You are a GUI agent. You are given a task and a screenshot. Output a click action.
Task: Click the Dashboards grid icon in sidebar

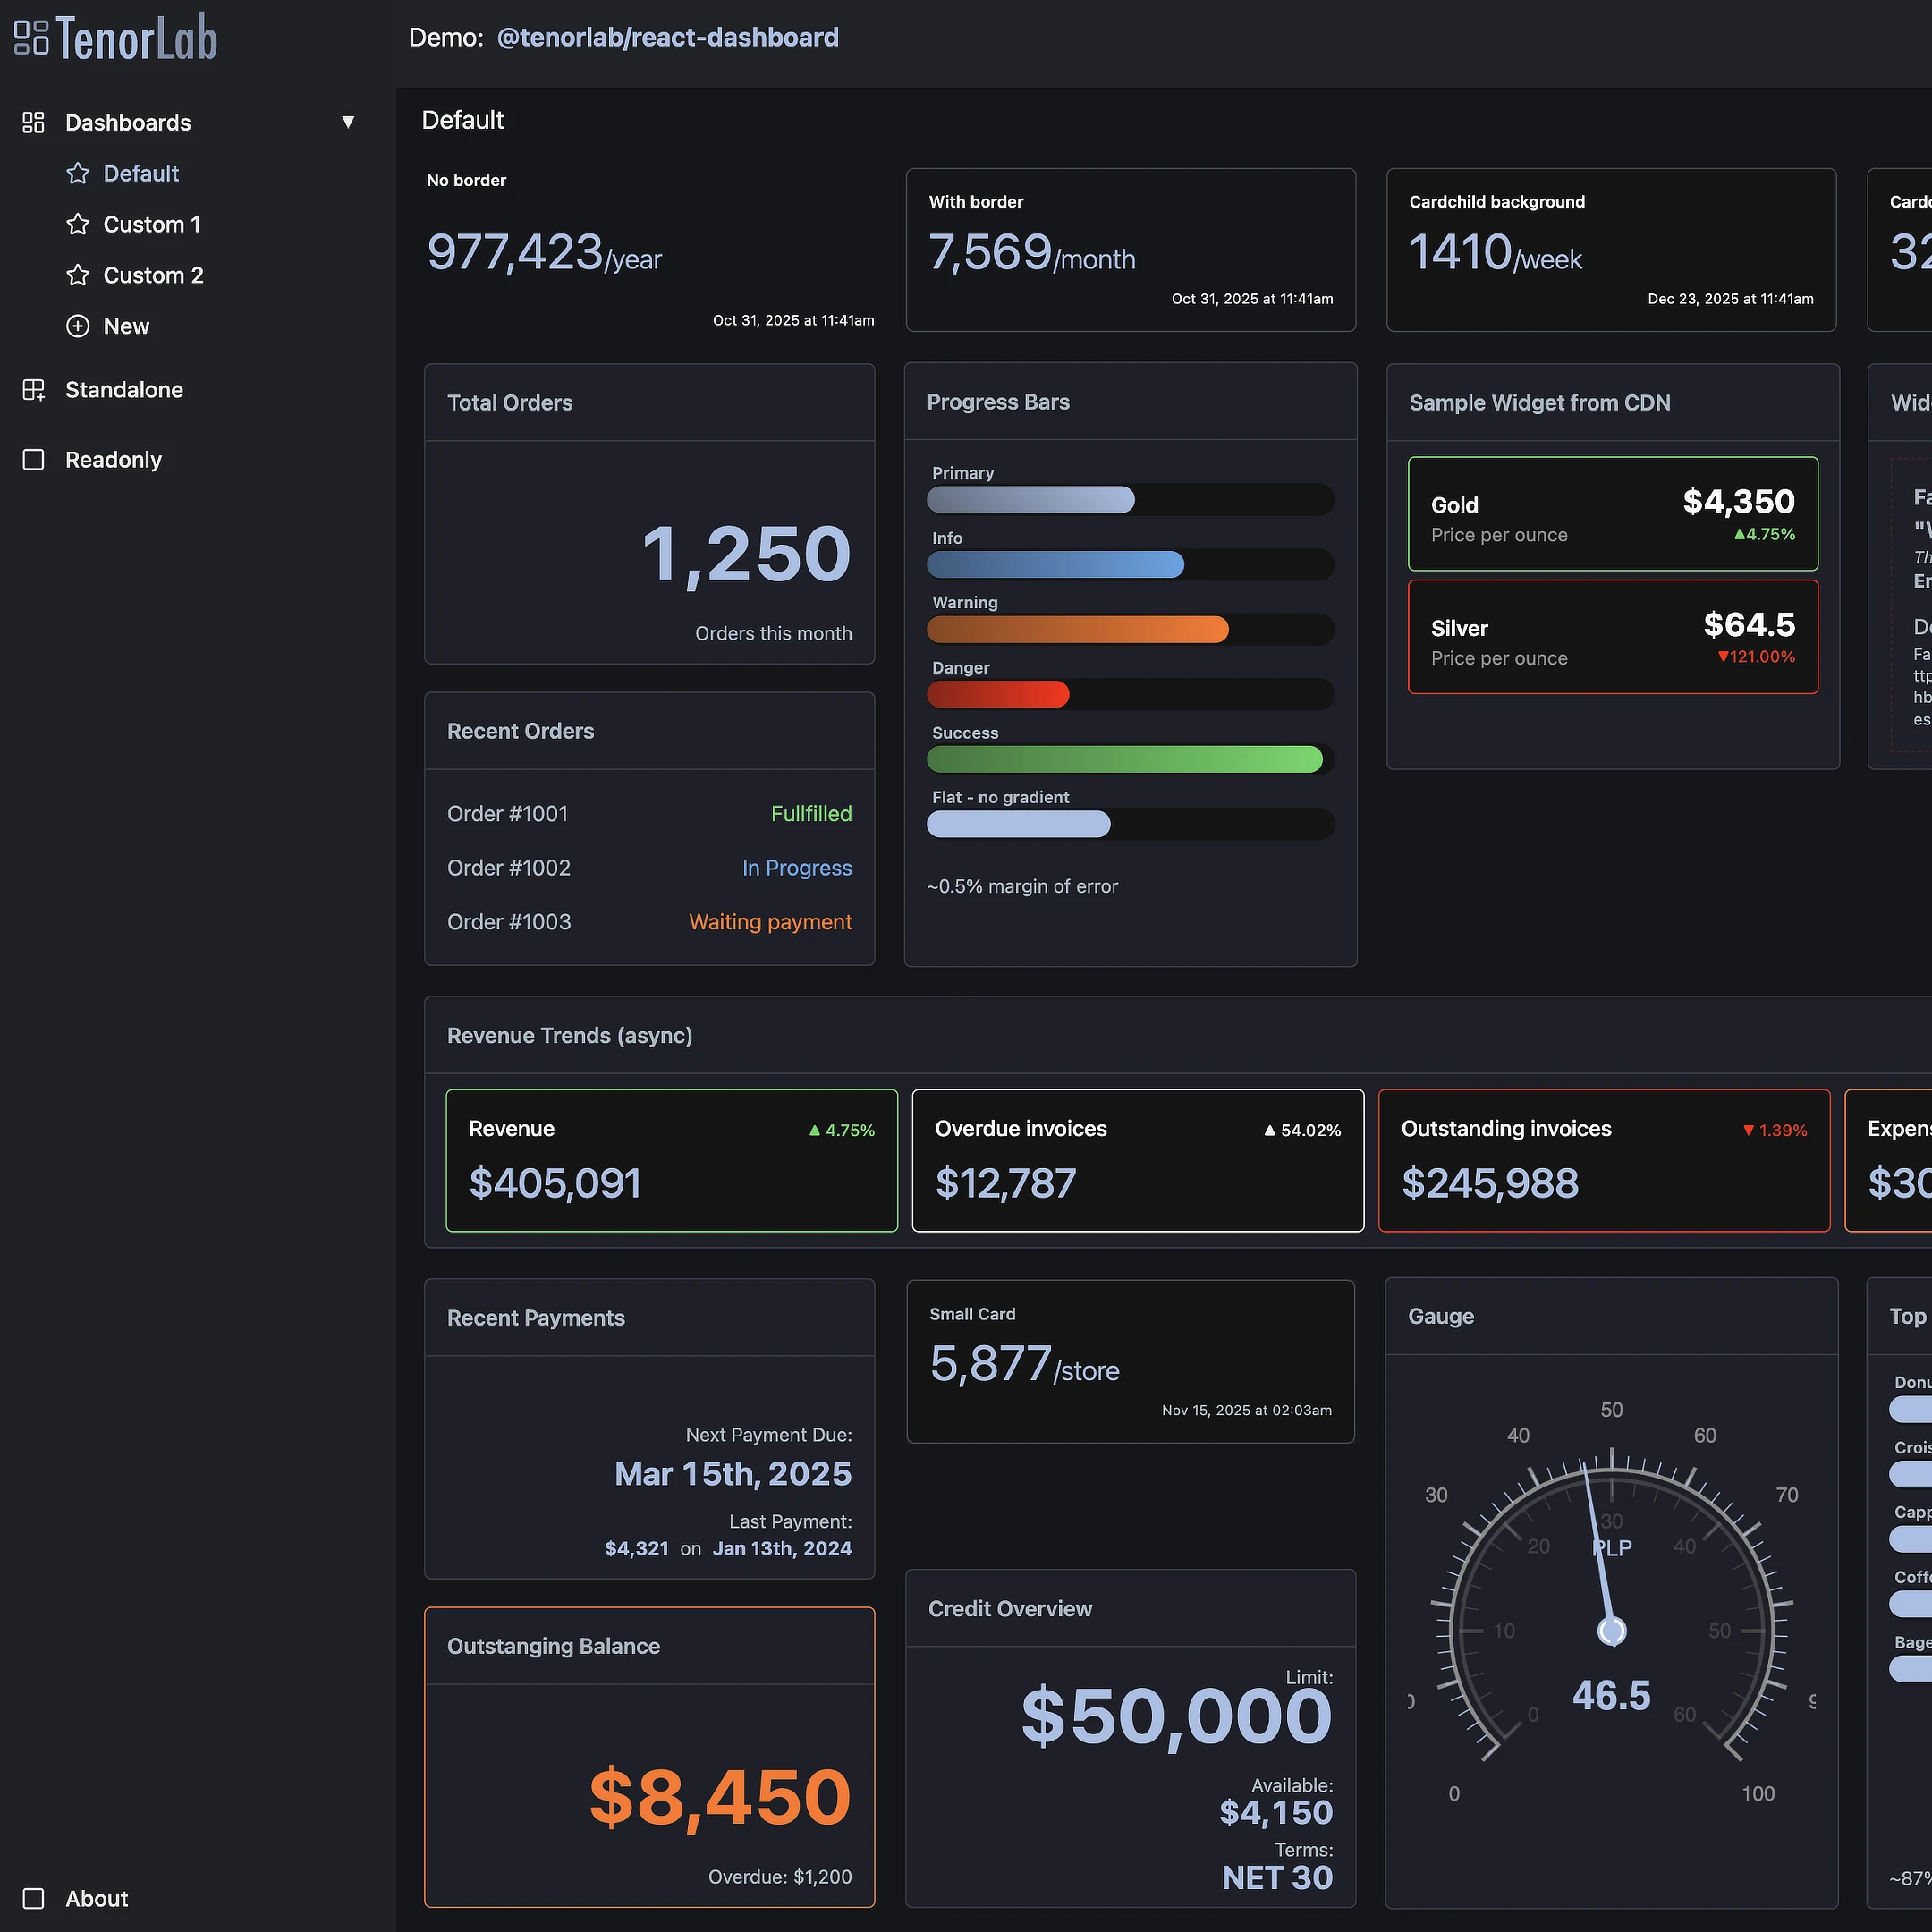pos(33,122)
